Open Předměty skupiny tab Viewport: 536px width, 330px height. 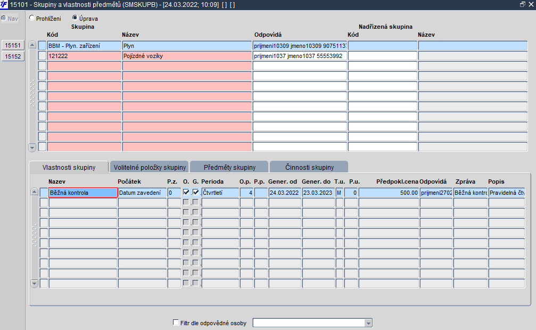coord(229,167)
